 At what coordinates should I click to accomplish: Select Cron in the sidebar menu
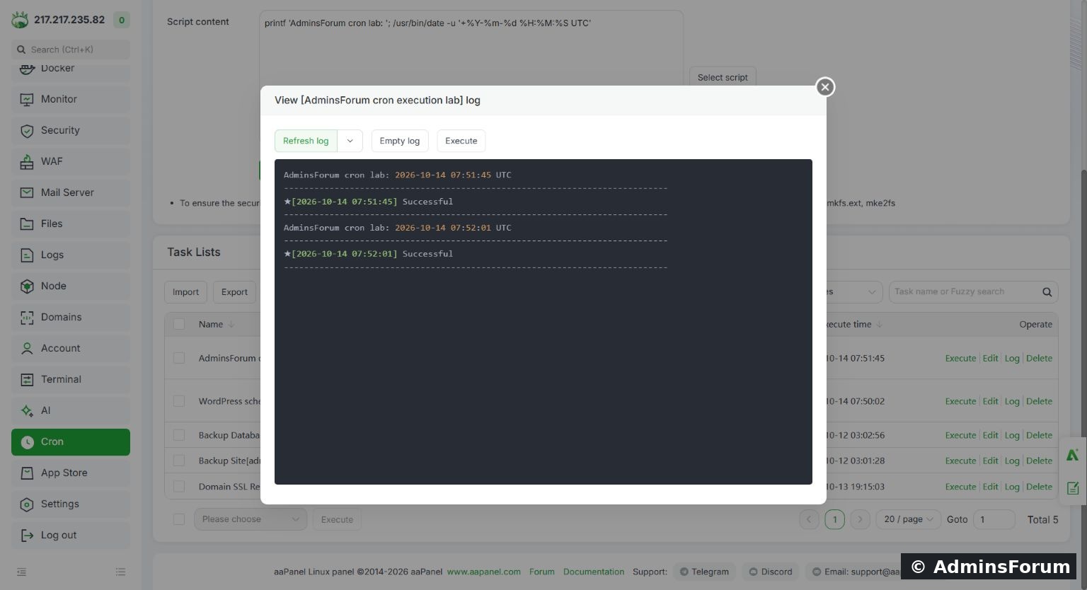point(71,441)
